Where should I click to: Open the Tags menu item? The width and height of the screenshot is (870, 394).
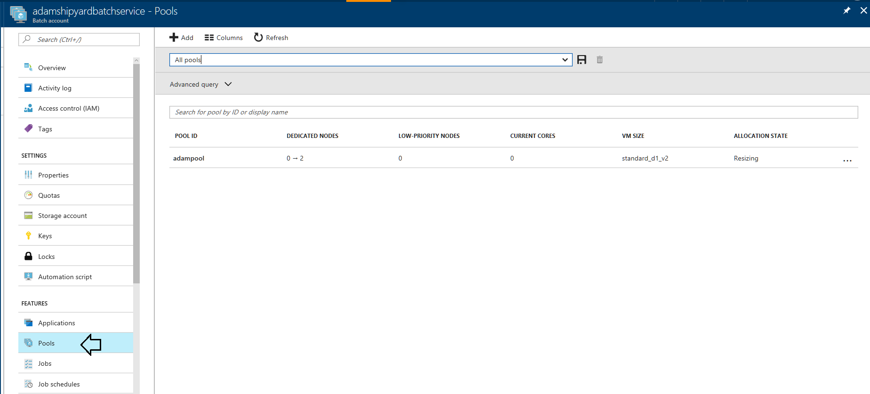[x=76, y=129]
